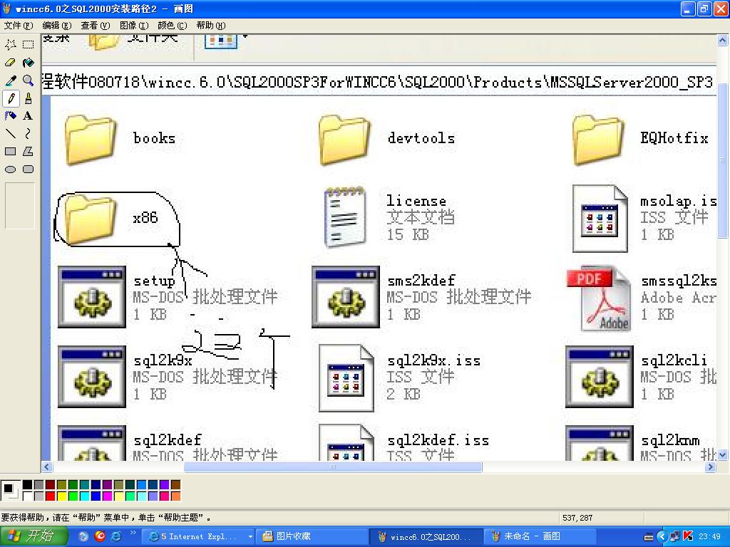
Task: Choose the Brush tool
Action: [29, 98]
